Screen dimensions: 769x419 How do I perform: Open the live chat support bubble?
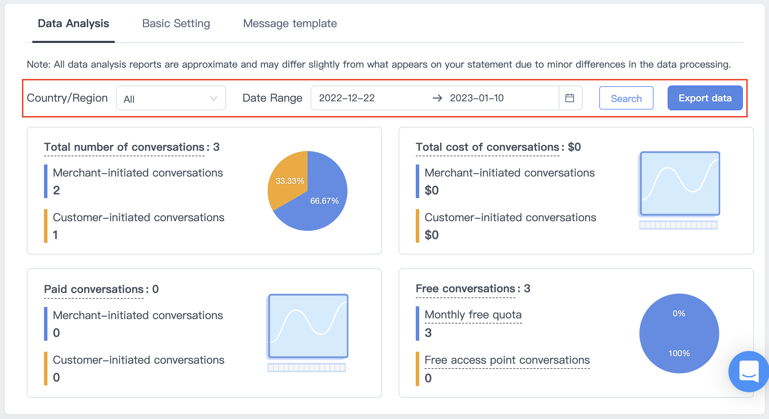point(748,372)
